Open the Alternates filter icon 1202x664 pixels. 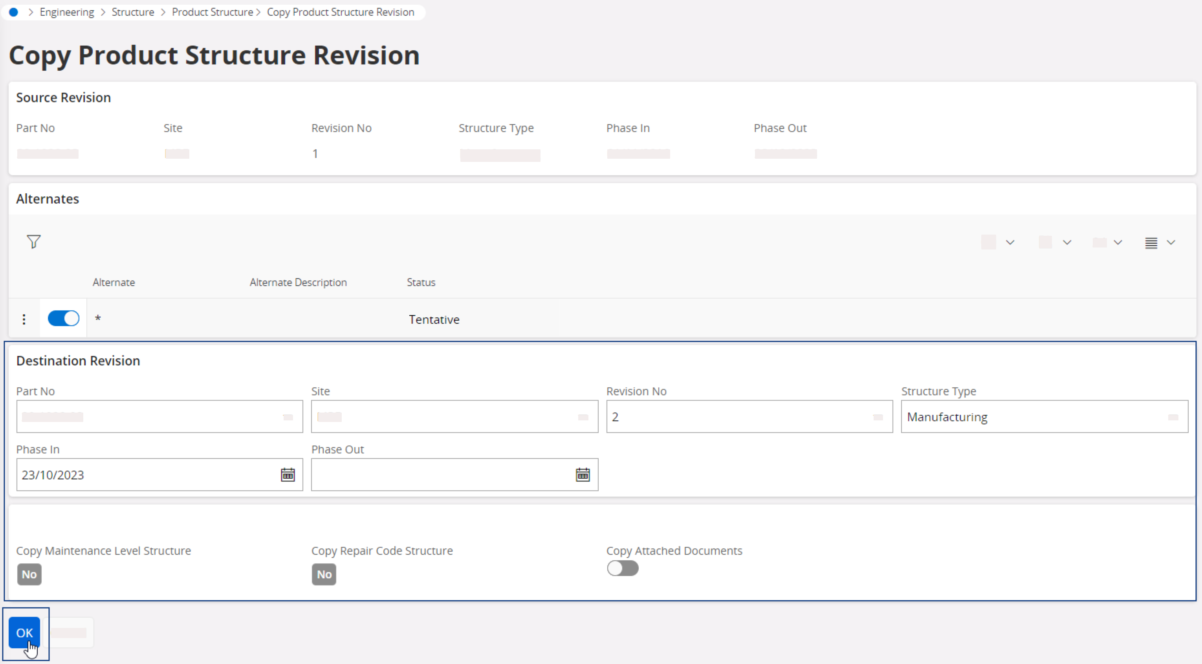coord(34,242)
